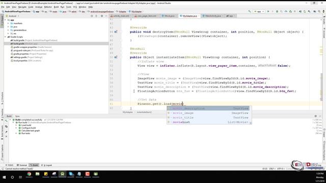Click the Sync project icon in Project panel header
Viewport: 326px width, 183px height.
(x=96, y=16)
